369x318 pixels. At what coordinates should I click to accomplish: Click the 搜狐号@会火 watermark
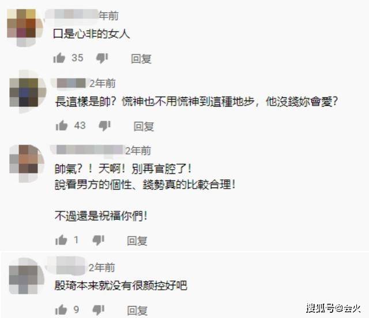pyautogui.click(x=333, y=308)
